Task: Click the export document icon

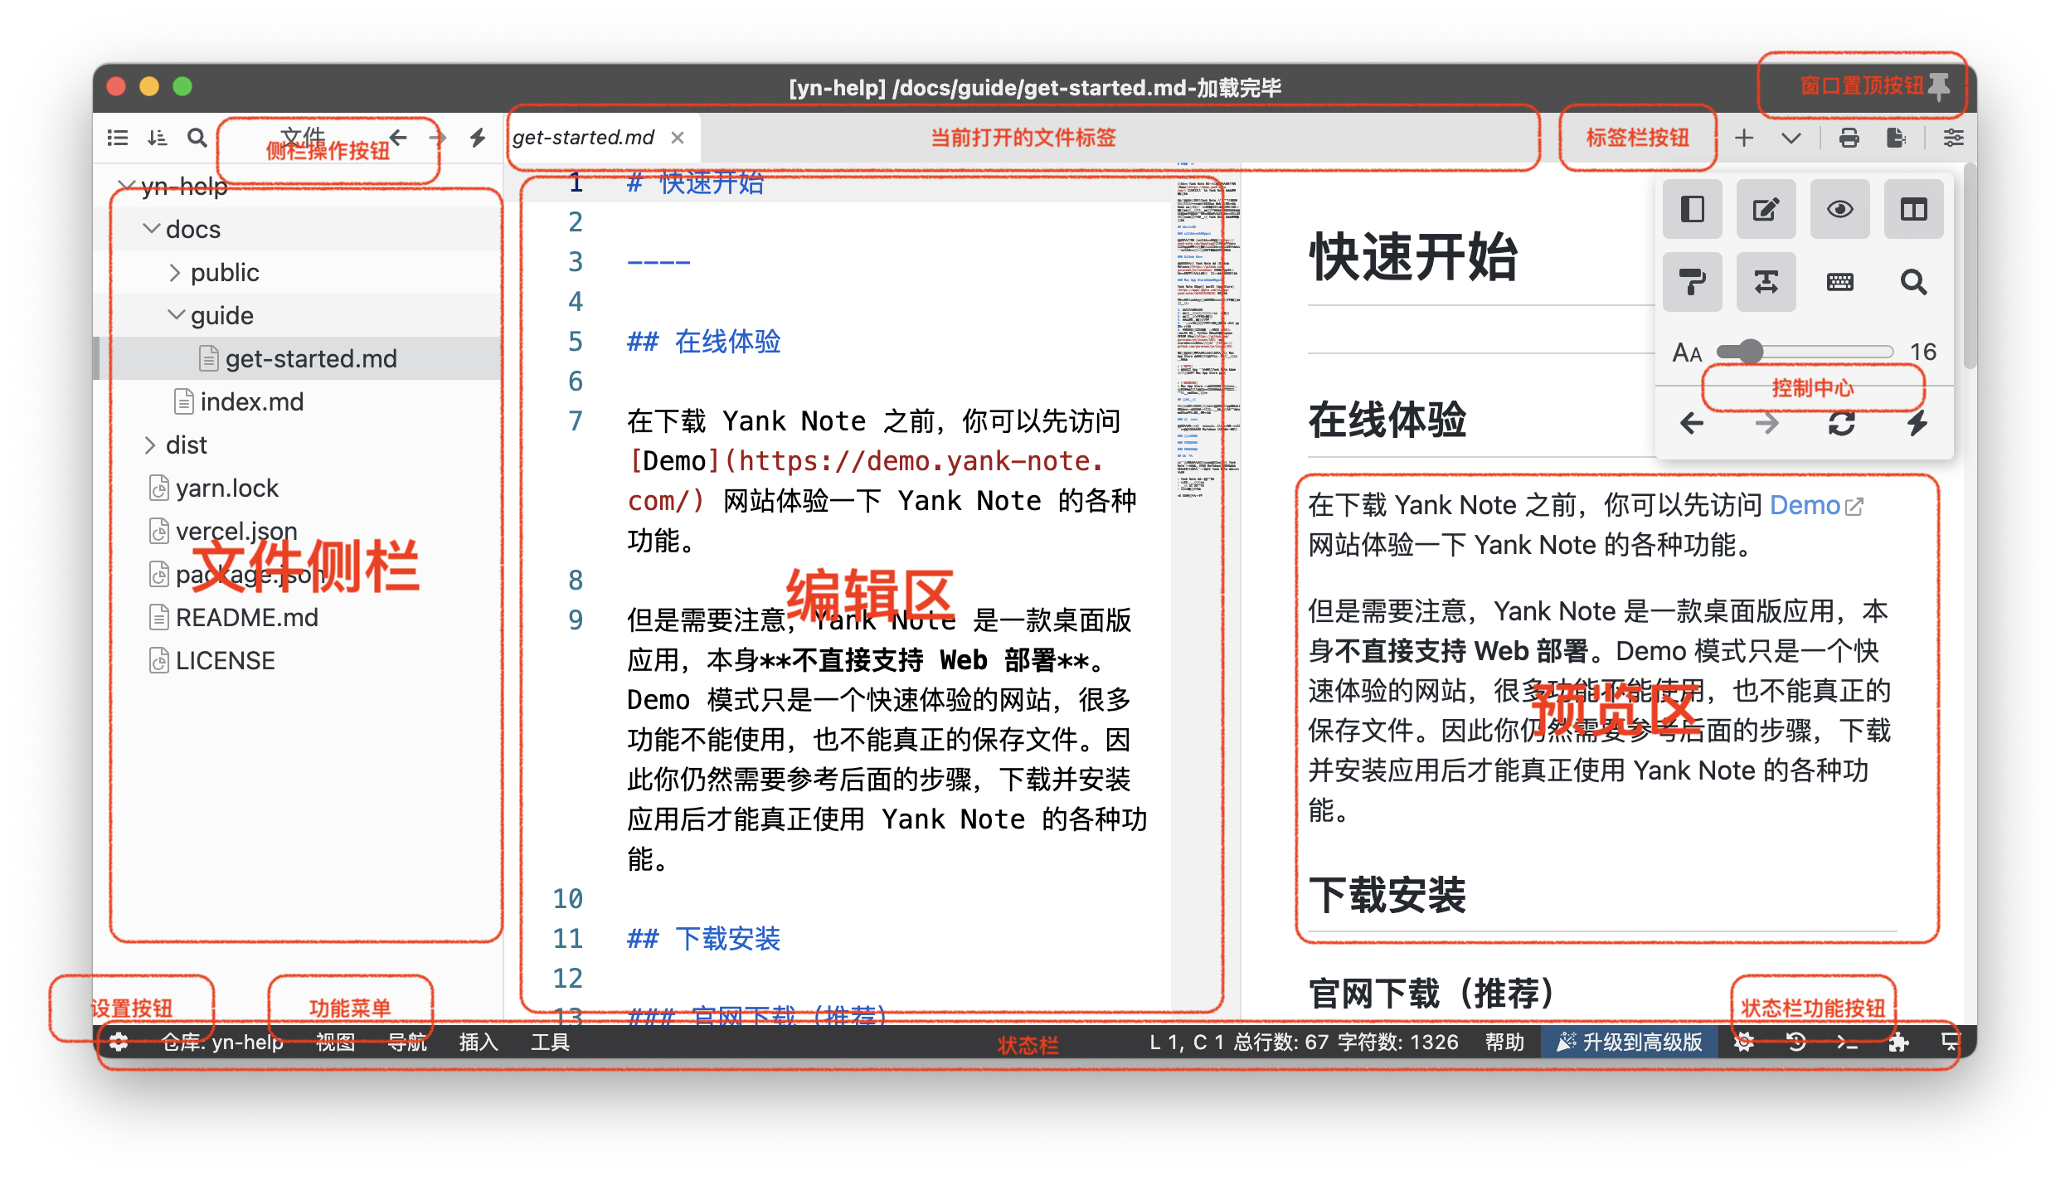Action: pos(1896,138)
